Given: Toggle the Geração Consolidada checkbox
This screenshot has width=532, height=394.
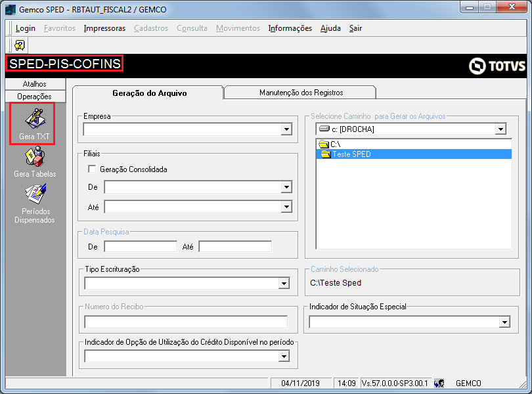Looking at the screenshot, I should coord(92,169).
